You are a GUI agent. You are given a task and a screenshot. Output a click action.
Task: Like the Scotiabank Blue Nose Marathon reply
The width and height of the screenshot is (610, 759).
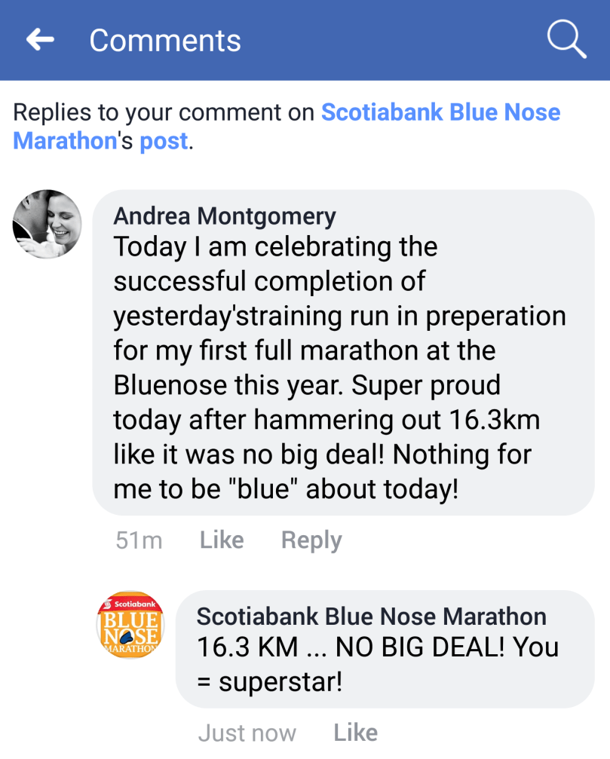click(x=355, y=732)
